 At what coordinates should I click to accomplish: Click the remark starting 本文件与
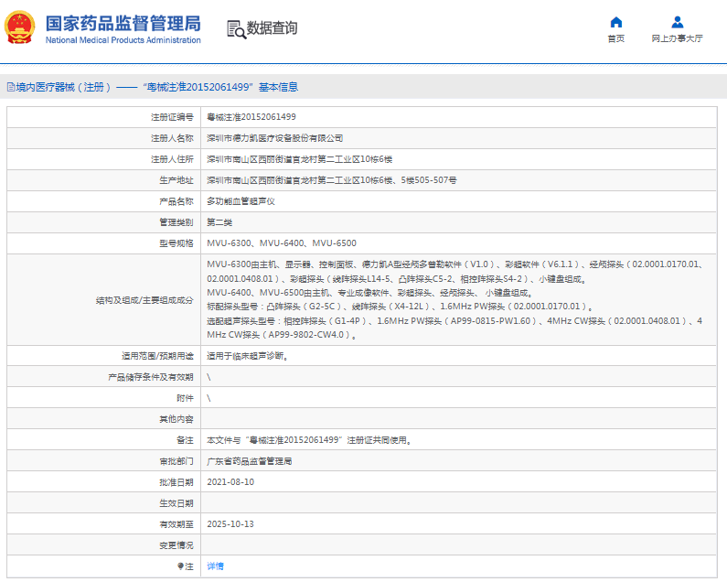pyautogui.click(x=309, y=440)
